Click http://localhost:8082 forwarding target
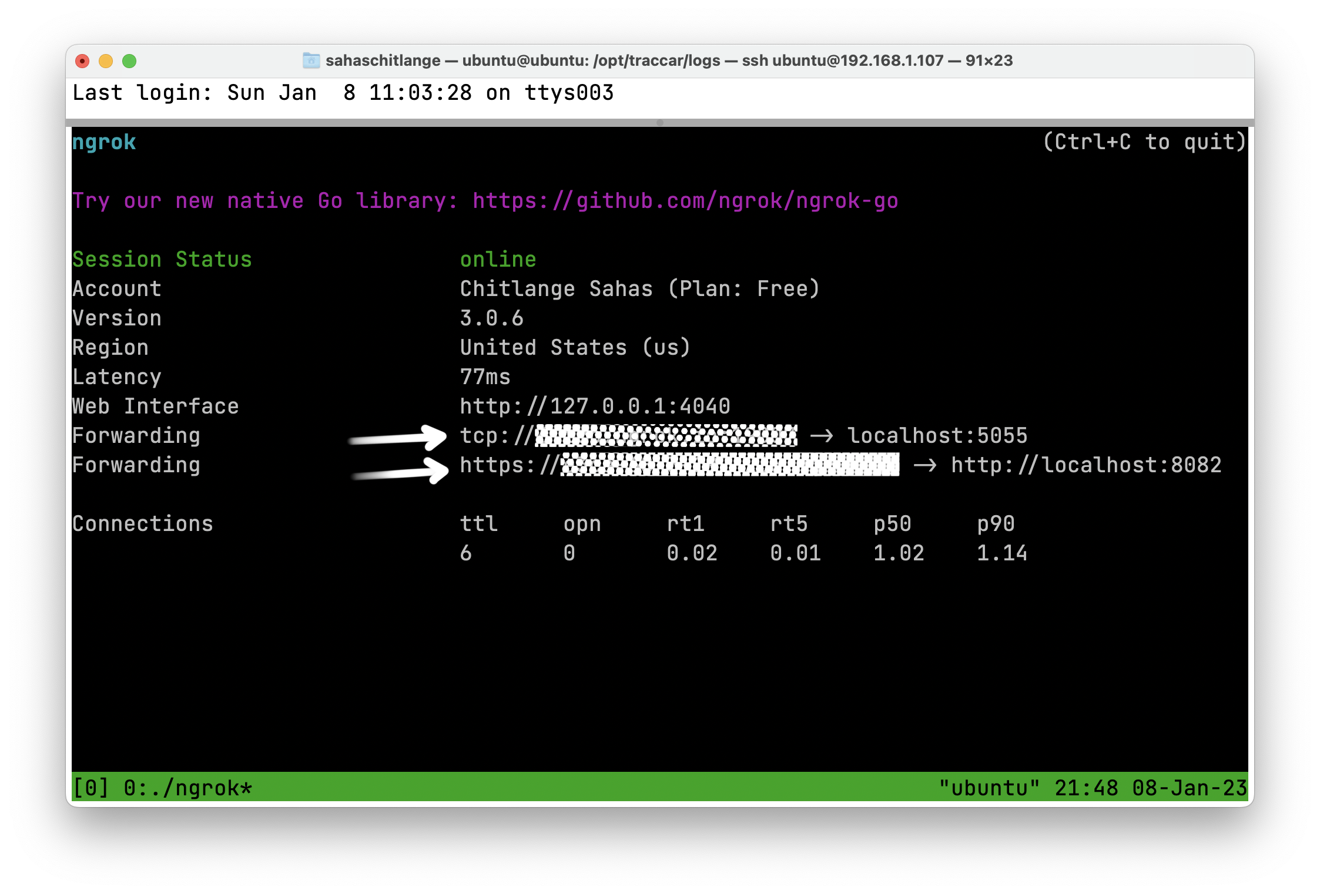Image resolution: width=1320 pixels, height=894 pixels. point(1086,465)
